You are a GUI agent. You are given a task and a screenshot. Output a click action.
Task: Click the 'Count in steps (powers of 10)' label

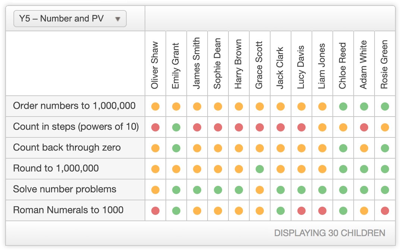point(76,127)
